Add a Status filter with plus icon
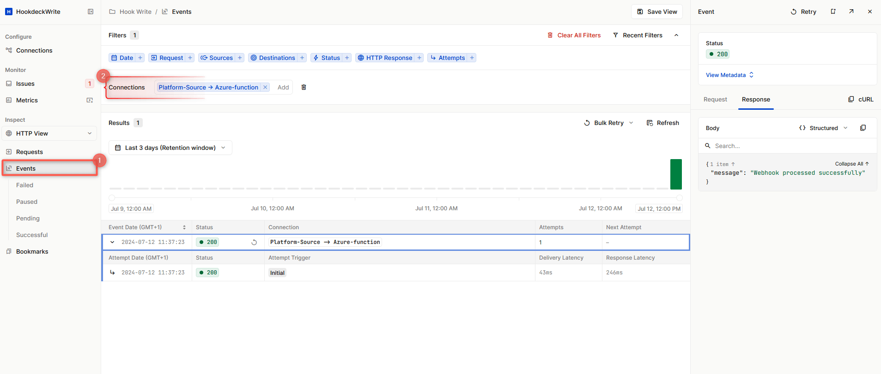This screenshot has width=881, height=374. coord(347,58)
